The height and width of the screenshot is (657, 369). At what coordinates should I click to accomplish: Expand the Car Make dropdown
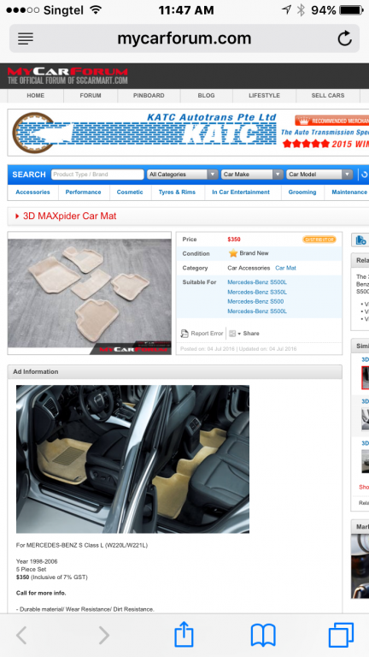(x=252, y=175)
